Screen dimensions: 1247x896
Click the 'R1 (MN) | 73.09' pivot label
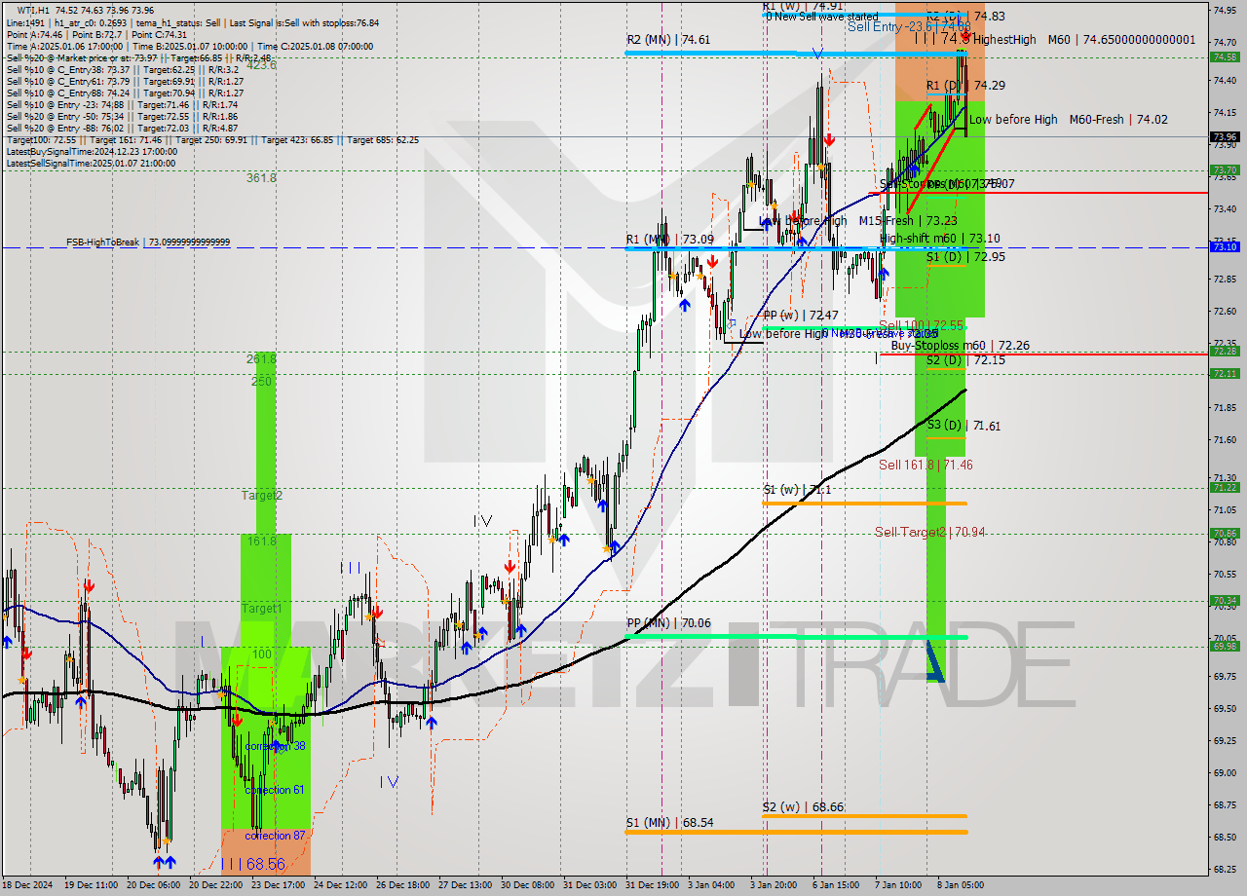click(669, 239)
